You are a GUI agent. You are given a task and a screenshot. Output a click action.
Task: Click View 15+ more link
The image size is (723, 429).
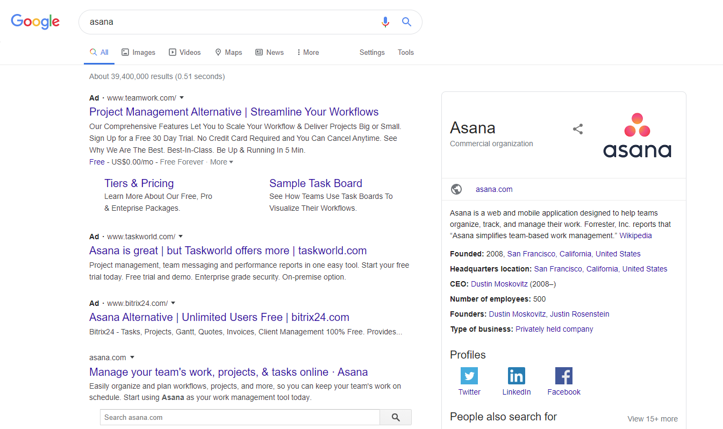[x=653, y=419]
